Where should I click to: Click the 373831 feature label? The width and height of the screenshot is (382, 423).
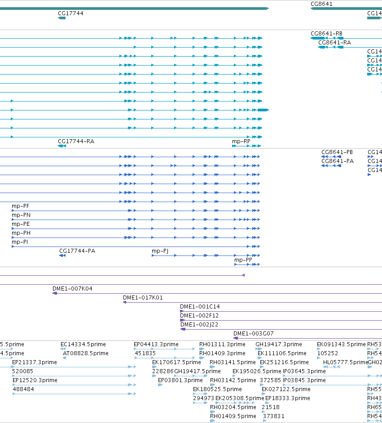(274, 416)
